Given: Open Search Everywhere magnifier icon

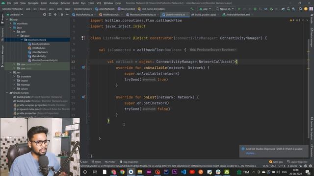Looking at the screenshot, I should point(301,9).
